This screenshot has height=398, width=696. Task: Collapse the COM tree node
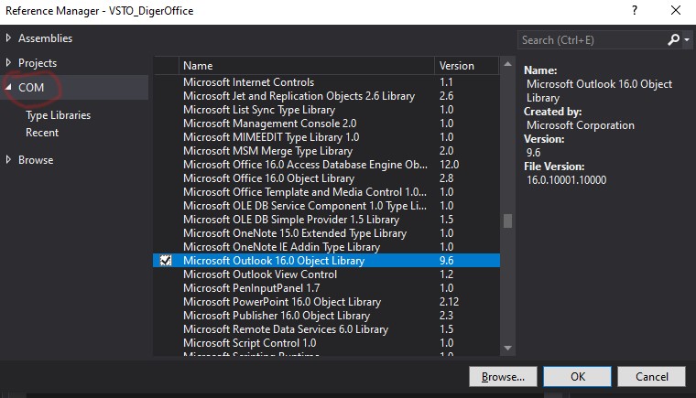tap(8, 88)
